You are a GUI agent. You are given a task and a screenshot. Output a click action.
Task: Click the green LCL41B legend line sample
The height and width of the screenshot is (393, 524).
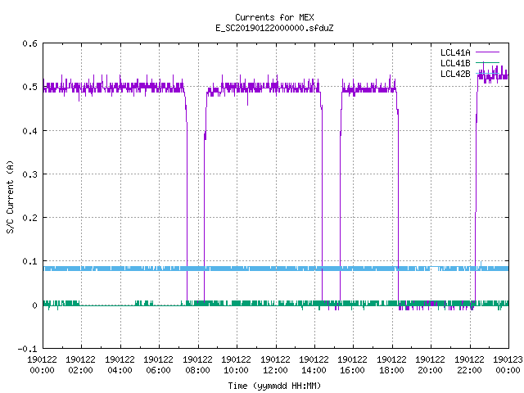487,62
